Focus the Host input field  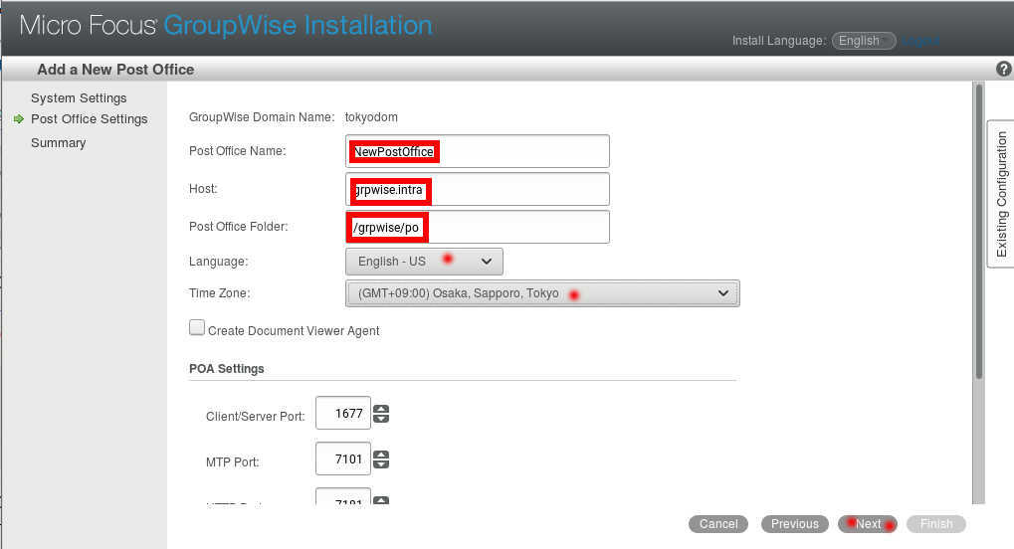(478, 190)
